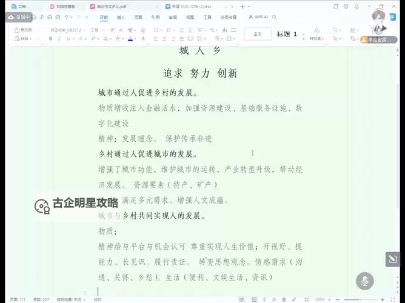405x303 pixels.
Task: Click the Justify alignment icon
Action: tap(181, 39)
